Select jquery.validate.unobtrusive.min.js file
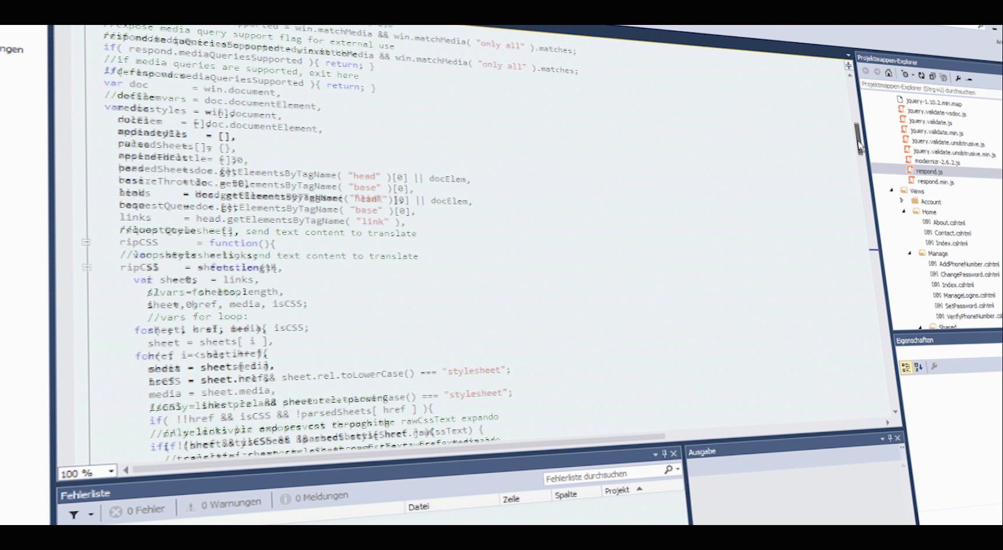The height and width of the screenshot is (550, 1003). point(954,153)
